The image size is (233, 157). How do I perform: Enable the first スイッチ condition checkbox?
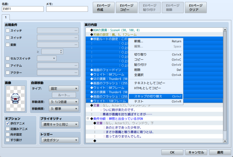(8, 31)
